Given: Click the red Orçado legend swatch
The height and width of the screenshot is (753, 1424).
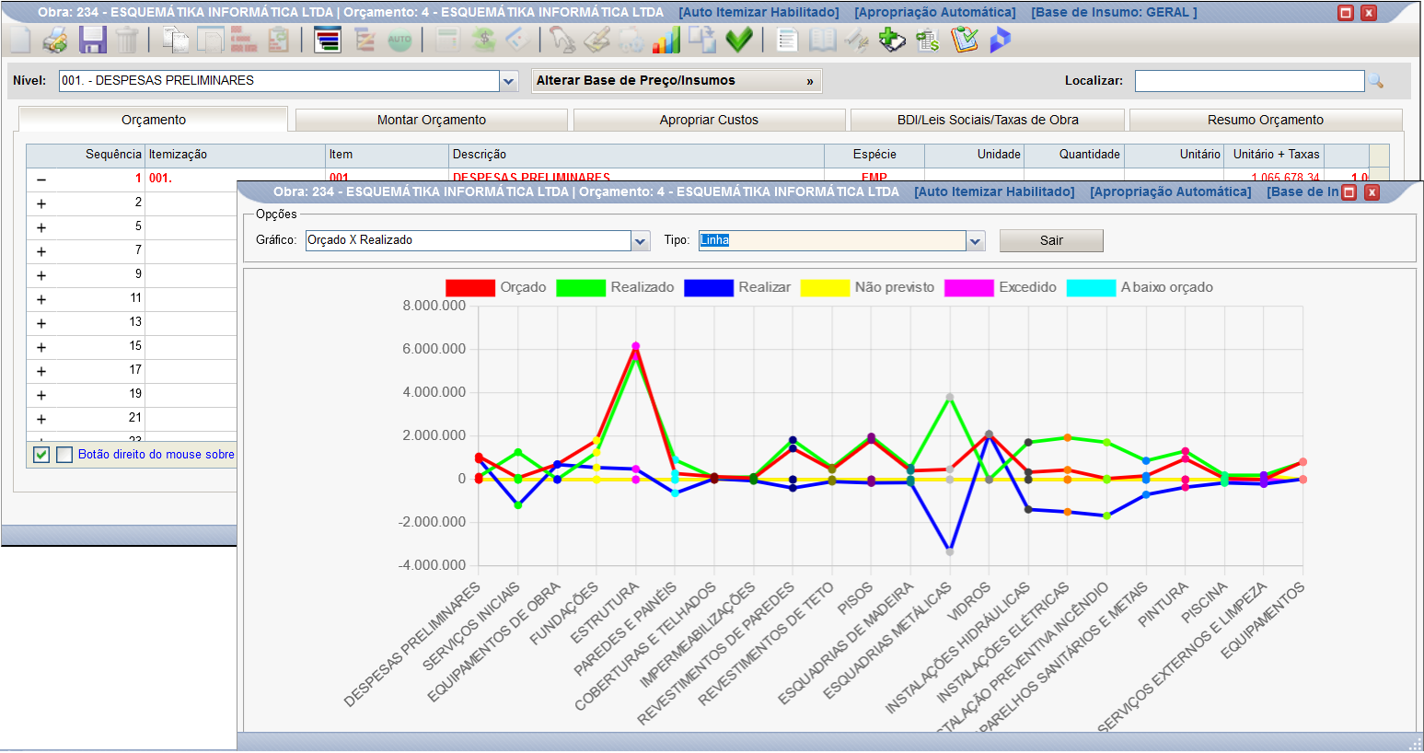Looking at the screenshot, I should (x=470, y=288).
